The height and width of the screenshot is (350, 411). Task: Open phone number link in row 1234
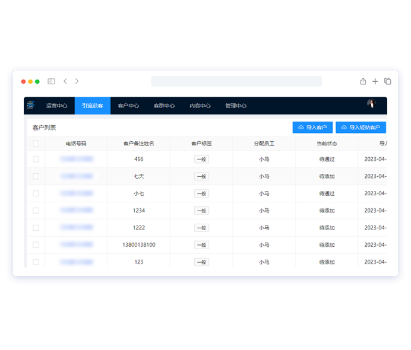[77, 210]
